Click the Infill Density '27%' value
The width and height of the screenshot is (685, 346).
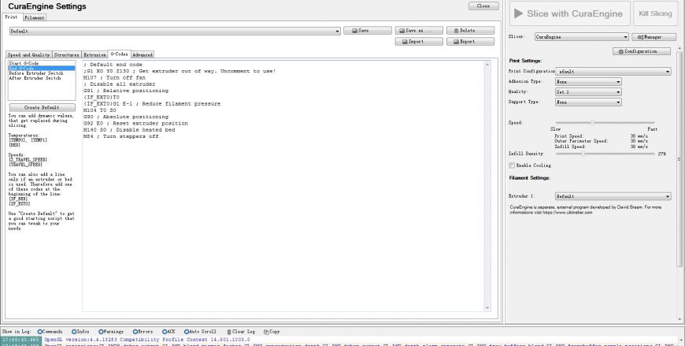pos(662,154)
